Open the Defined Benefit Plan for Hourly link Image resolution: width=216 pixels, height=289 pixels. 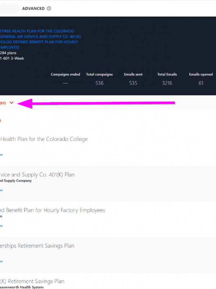click(x=39, y=42)
